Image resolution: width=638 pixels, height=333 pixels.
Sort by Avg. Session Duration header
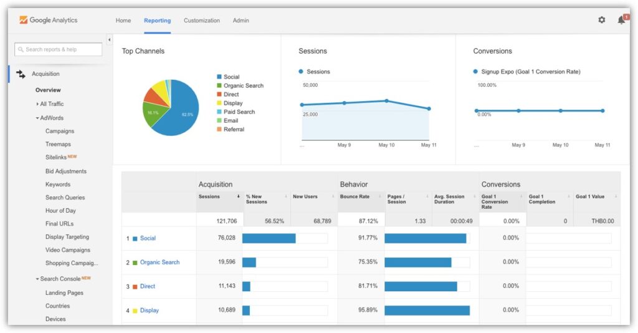point(455,201)
